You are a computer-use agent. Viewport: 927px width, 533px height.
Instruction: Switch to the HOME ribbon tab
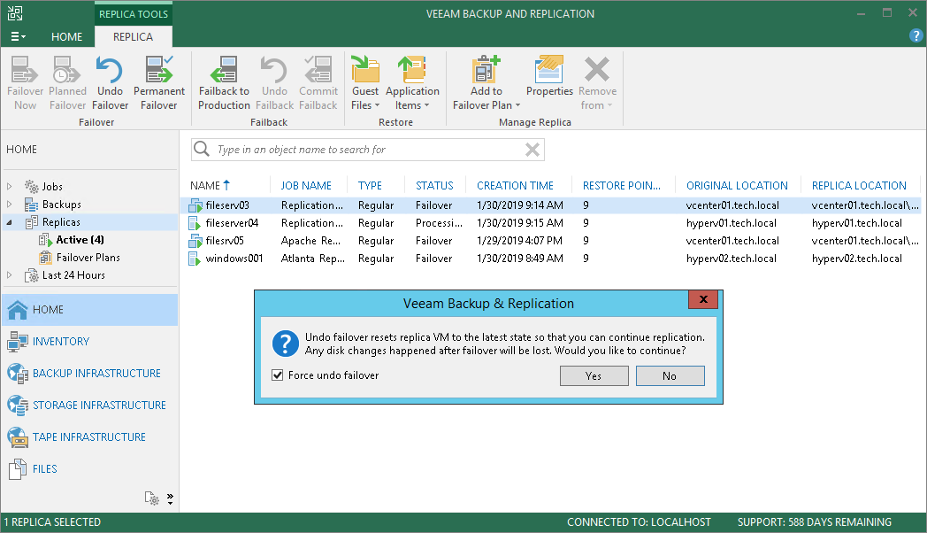coord(67,36)
